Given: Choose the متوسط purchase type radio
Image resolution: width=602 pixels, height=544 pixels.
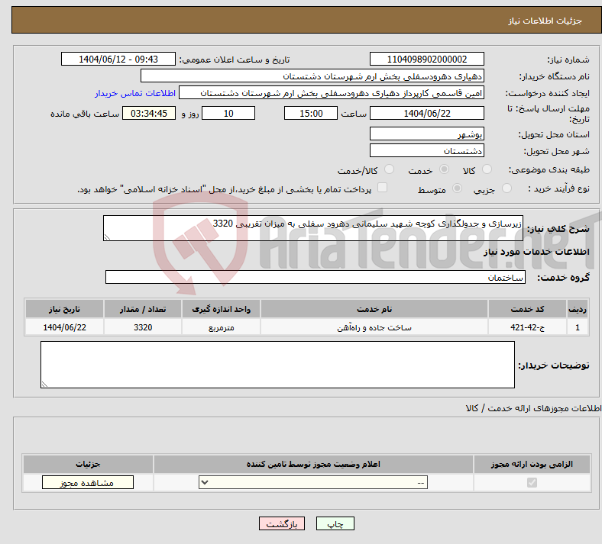Looking at the screenshot, I should pyautogui.click(x=458, y=188).
